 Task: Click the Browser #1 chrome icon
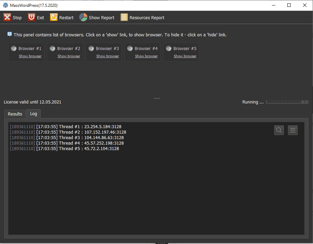click(14, 49)
